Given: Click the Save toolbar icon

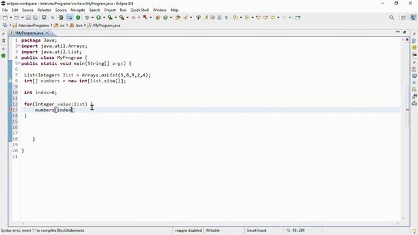Looking at the screenshot, I should click(x=28, y=18).
